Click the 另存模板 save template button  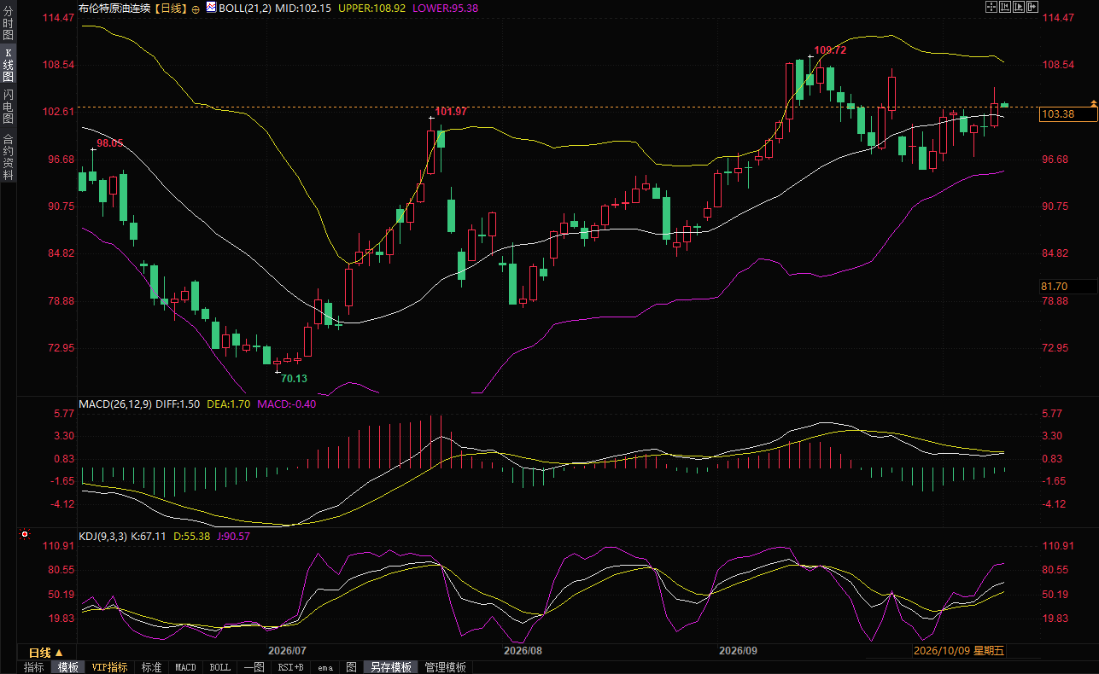pos(391,667)
